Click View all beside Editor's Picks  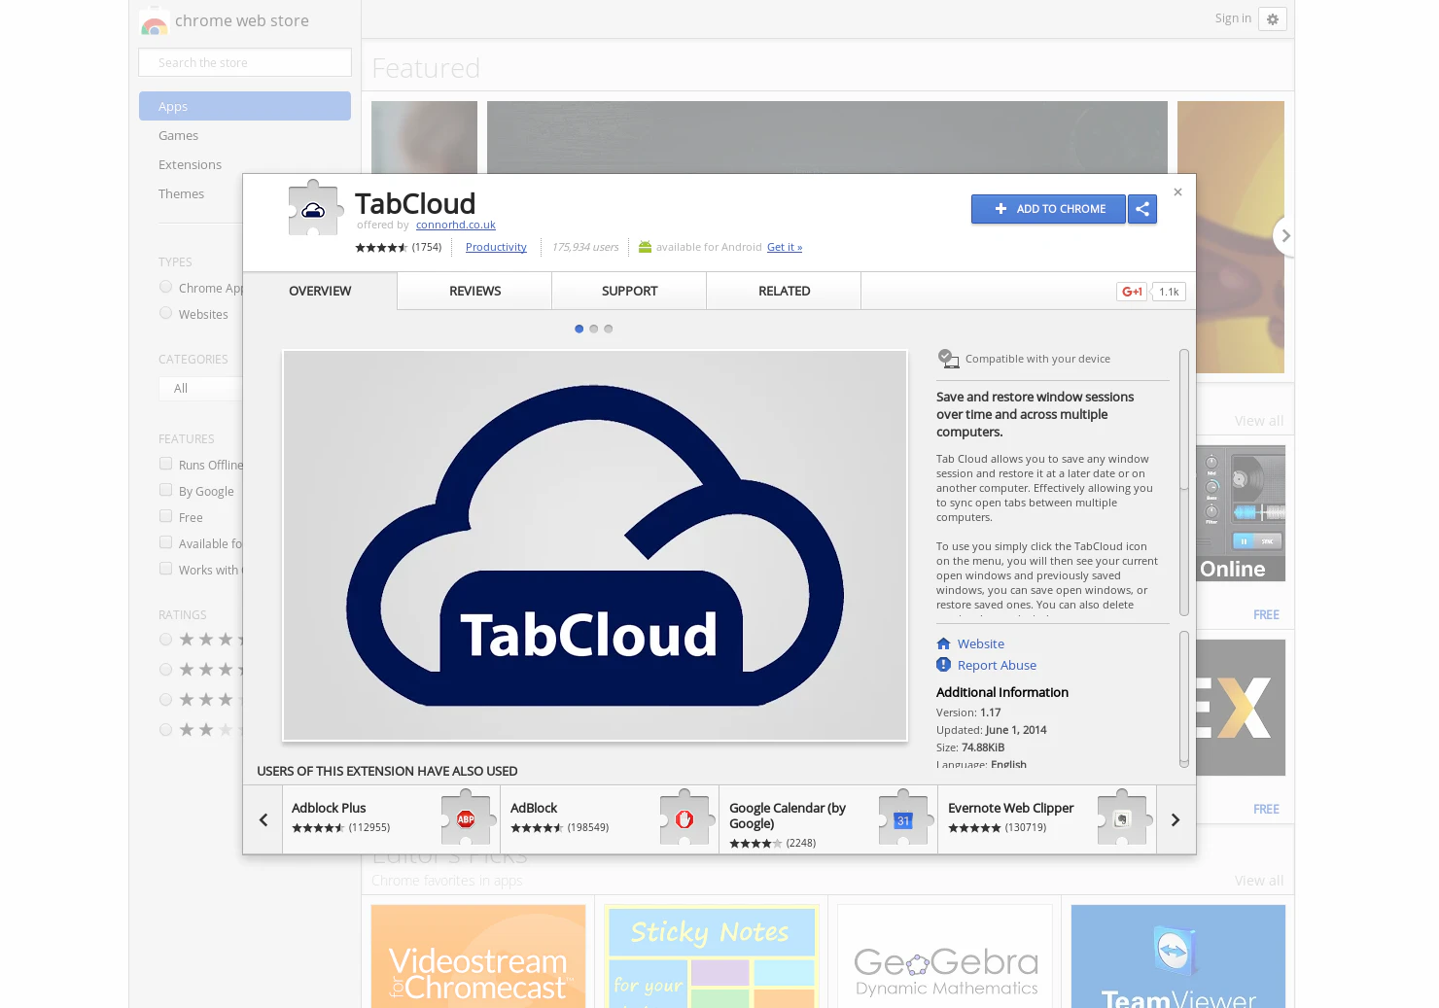1259,881
